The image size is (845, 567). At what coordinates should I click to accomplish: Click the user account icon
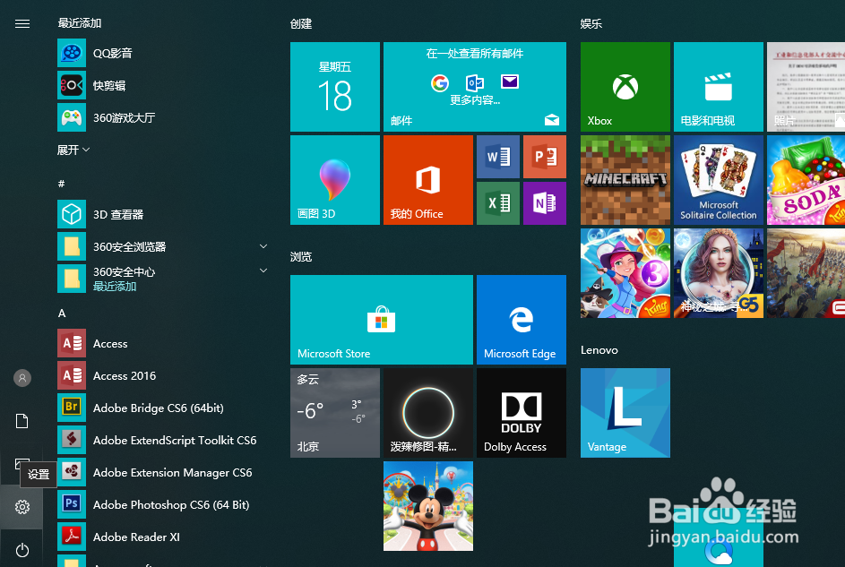coord(22,378)
